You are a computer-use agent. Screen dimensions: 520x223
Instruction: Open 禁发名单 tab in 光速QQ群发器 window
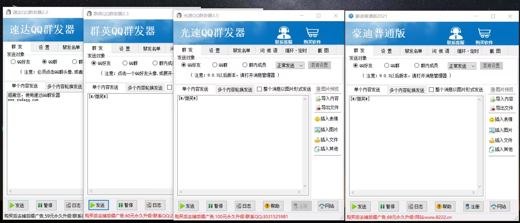tap(241, 50)
